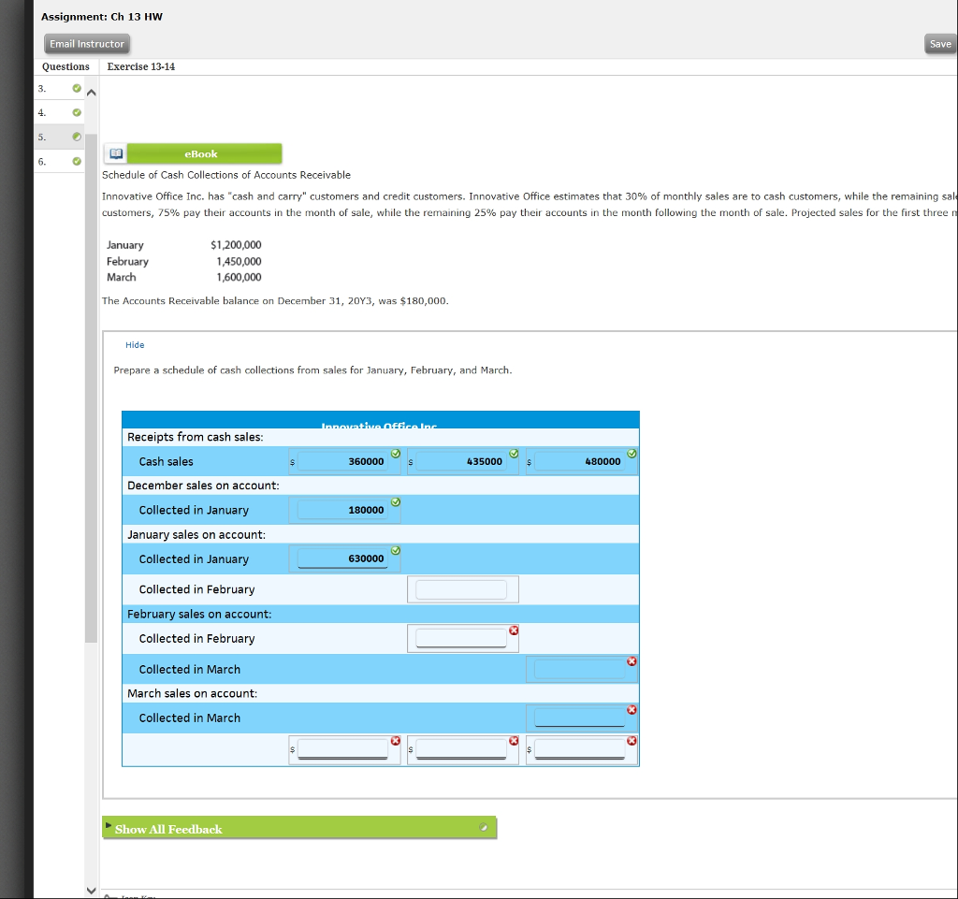Image resolution: width=958 pixels, height=899 pixels.
Task: Select question 5 from the Questions sidebar
Action: pyautogui.click(x=41, y=136)
